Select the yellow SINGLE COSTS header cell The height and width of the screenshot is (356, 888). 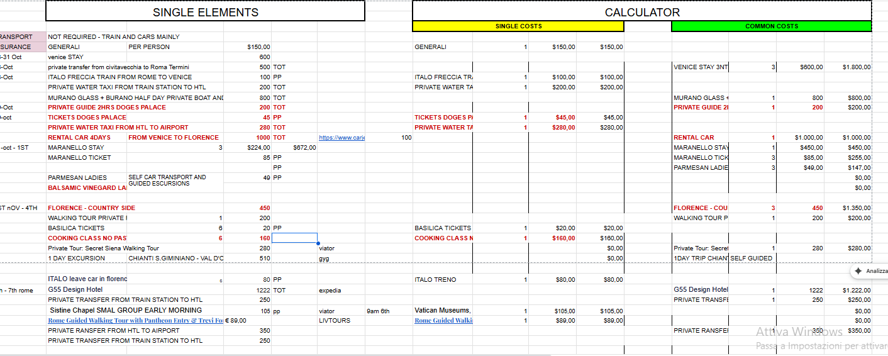click(x=518, y=26)
